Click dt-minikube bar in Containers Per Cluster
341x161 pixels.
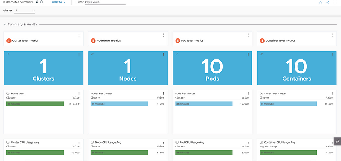tap(288, 104)
